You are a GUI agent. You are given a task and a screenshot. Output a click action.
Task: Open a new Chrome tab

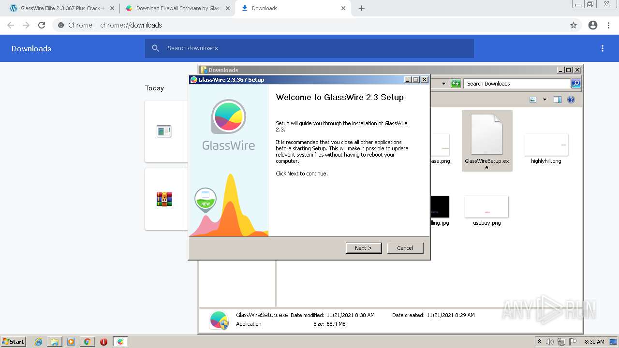tap(362, 8)
